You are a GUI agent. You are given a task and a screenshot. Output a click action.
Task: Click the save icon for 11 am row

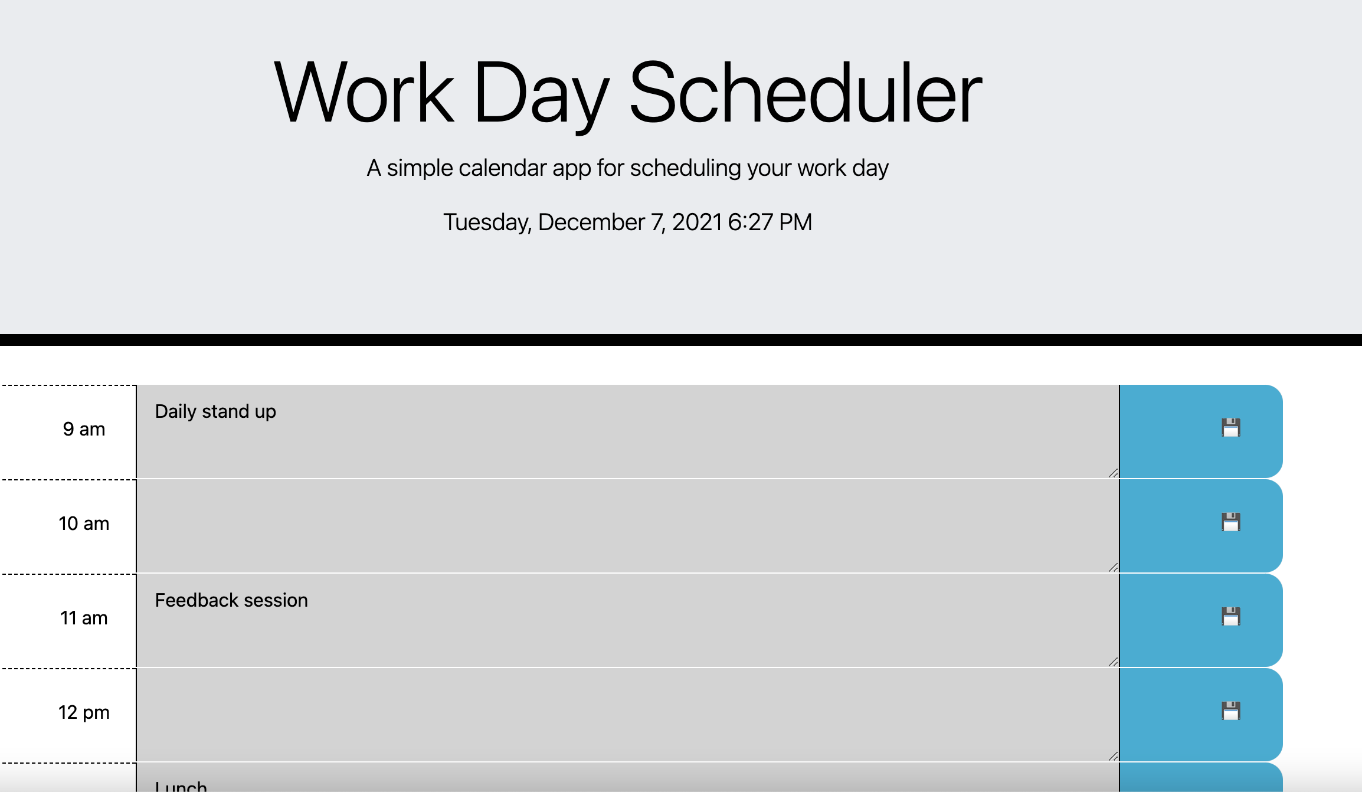pos(1230,617)
